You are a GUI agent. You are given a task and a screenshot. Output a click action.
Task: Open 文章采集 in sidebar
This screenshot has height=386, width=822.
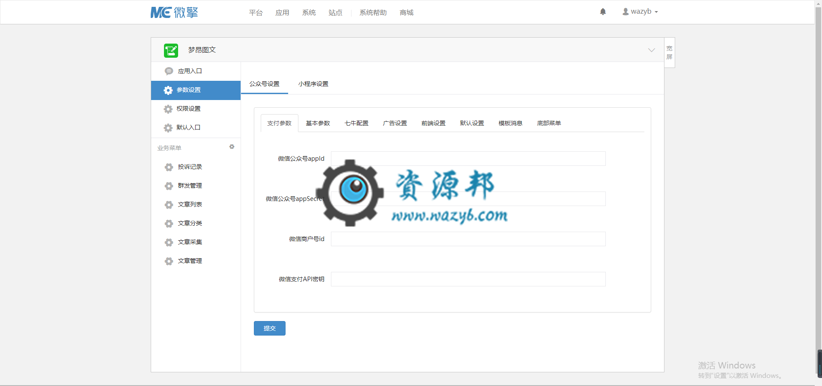coord(196,242)
